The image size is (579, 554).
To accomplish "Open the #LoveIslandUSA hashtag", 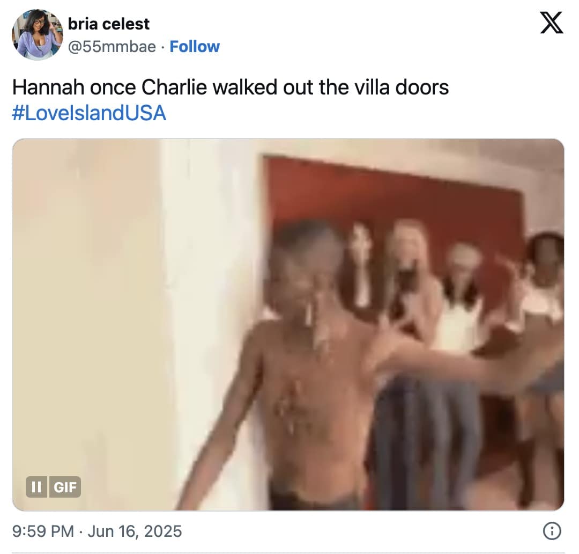I will [x=89, y=113].
